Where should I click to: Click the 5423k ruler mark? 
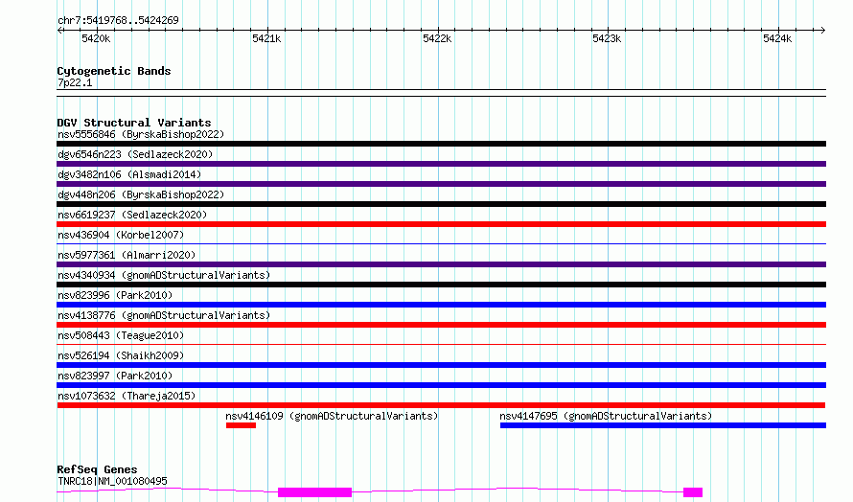tap(607, 38)
